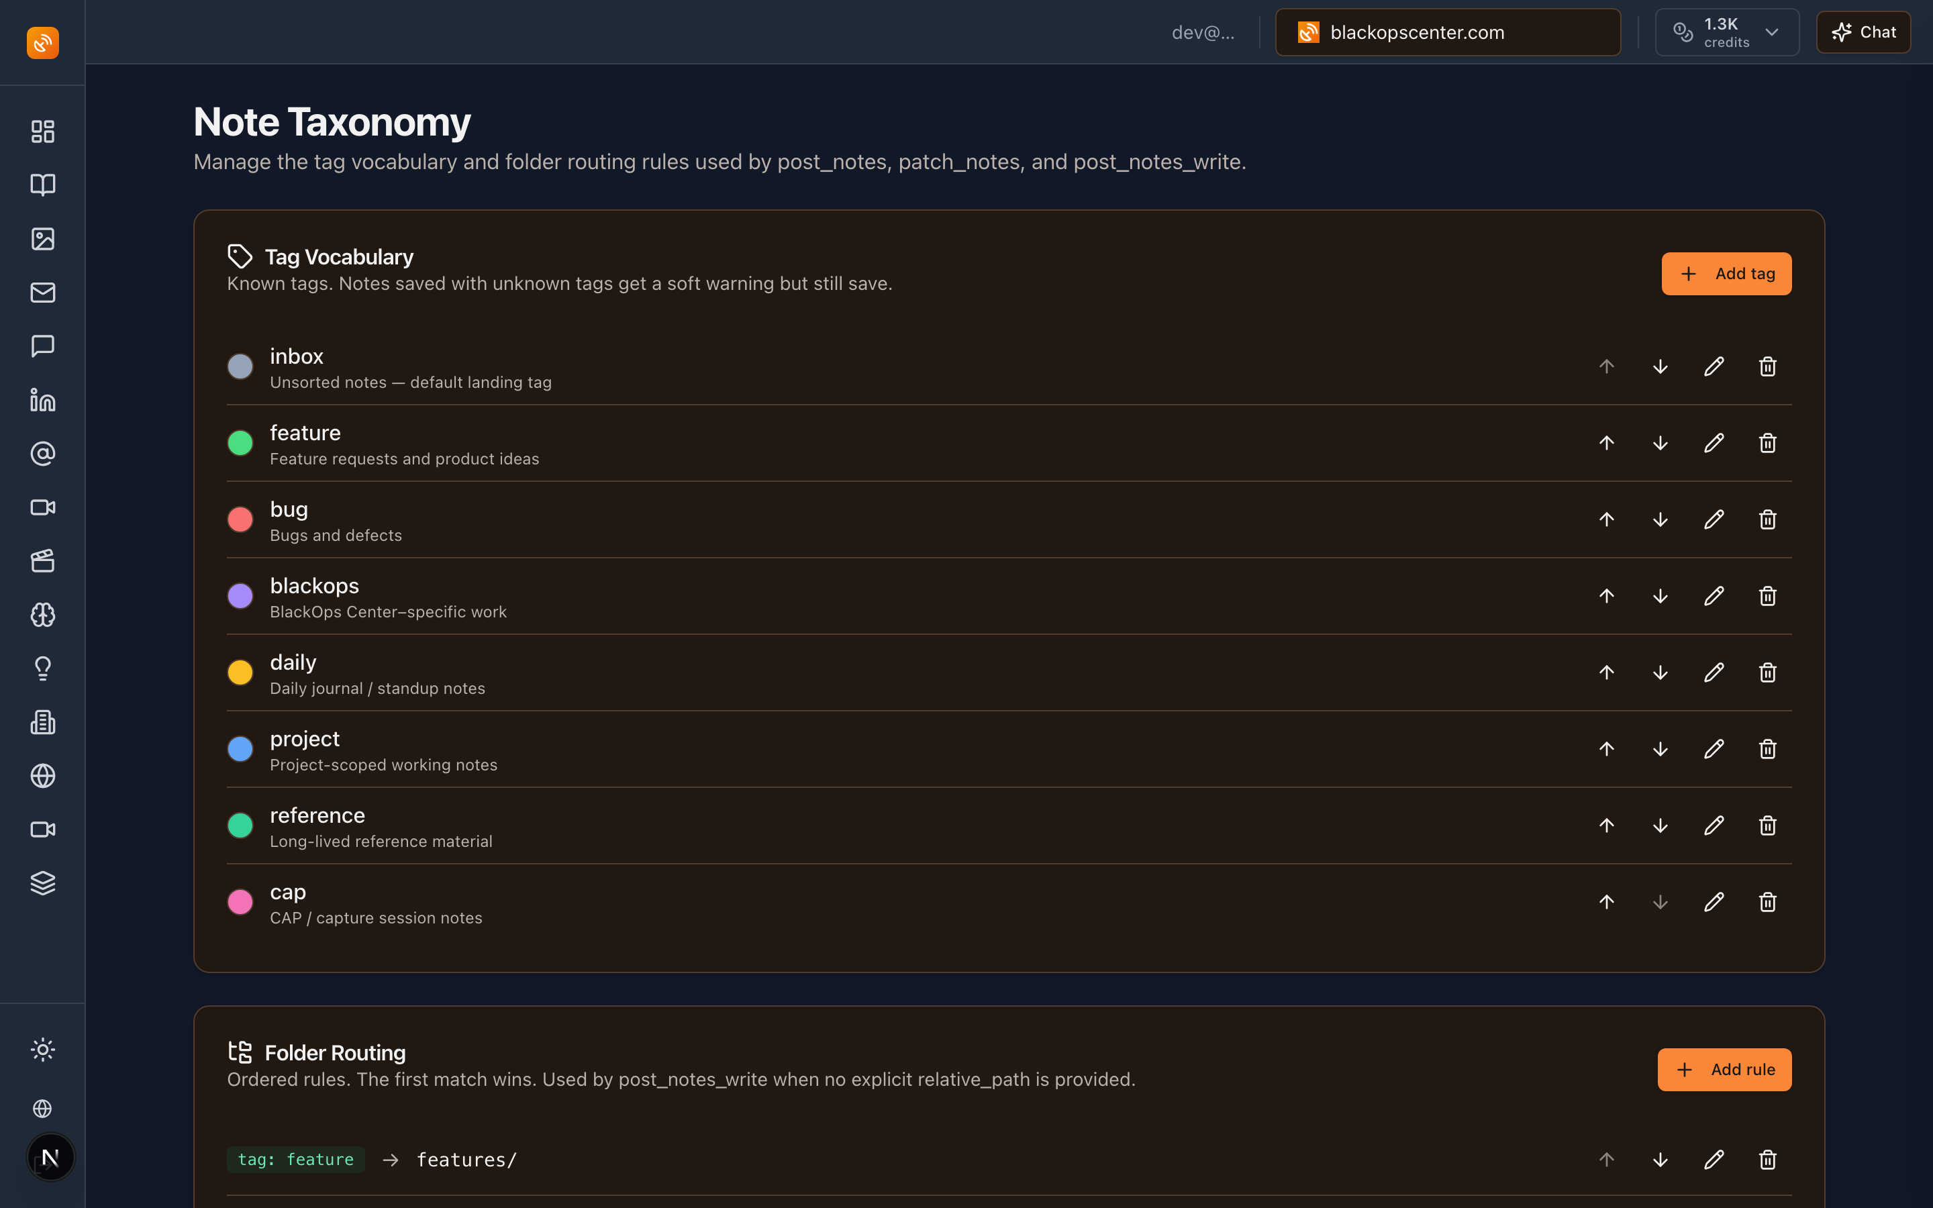The image size is (1933, 1208).
Task: Click the purple blackops color swatch
Action: (x=240, y=596)
